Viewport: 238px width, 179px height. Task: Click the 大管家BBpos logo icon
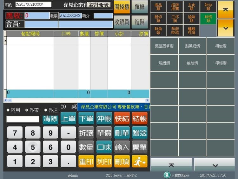pos(167,175)
